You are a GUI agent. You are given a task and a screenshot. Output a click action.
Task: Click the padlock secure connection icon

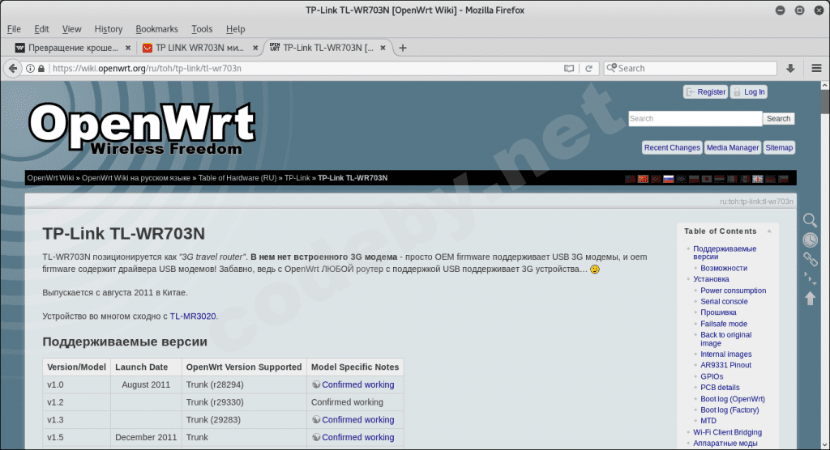click(41, 68)
